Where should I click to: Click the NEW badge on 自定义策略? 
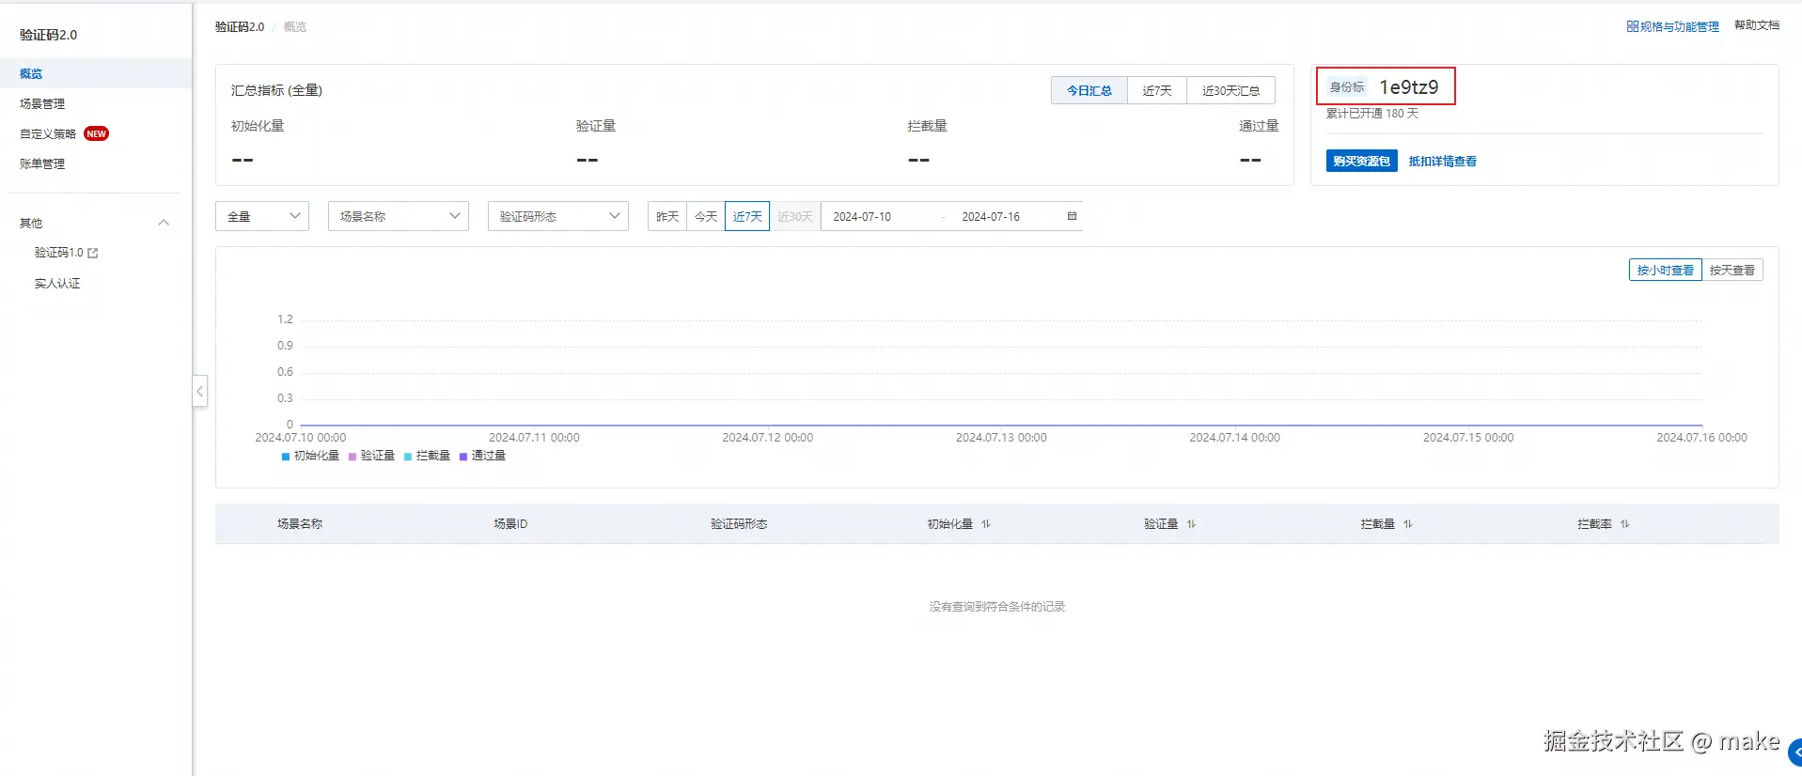point(96,133)
